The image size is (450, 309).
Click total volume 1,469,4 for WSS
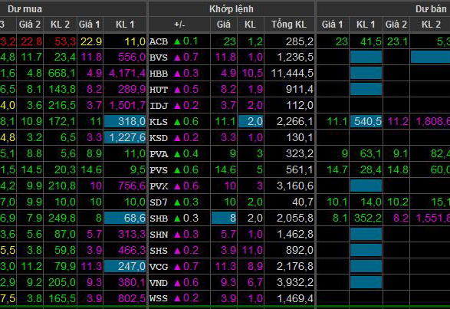[295, 298]
